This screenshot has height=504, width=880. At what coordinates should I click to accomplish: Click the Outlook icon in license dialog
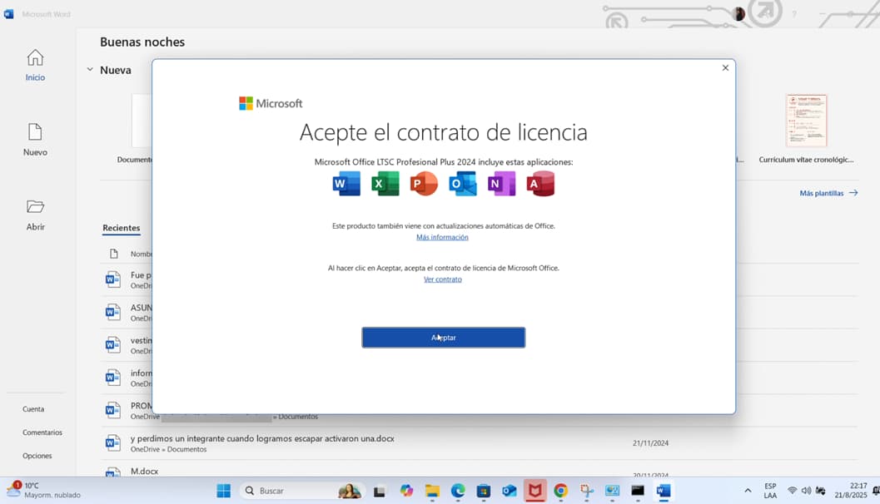(462, 184)
